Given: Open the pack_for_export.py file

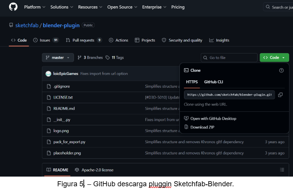Looking at the screenshot, I should pos(69,142).
